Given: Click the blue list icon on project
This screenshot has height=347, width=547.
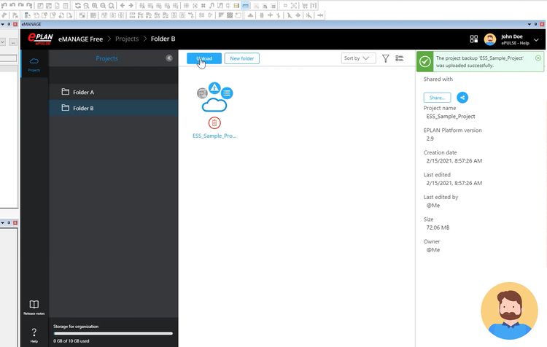Looking at the screenshot, I should coord(228,93).
